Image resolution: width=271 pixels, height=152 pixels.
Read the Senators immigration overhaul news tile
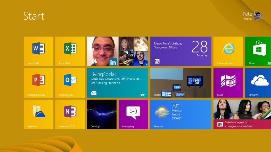(242, 114)
